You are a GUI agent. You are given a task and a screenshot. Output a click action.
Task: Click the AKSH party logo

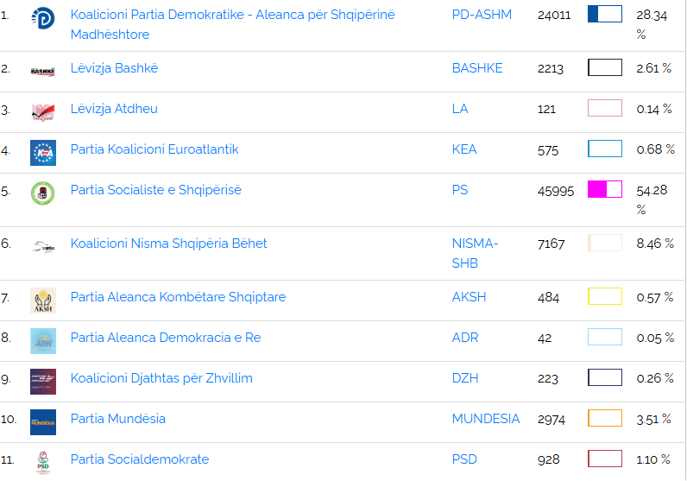(x=42, y=300)
